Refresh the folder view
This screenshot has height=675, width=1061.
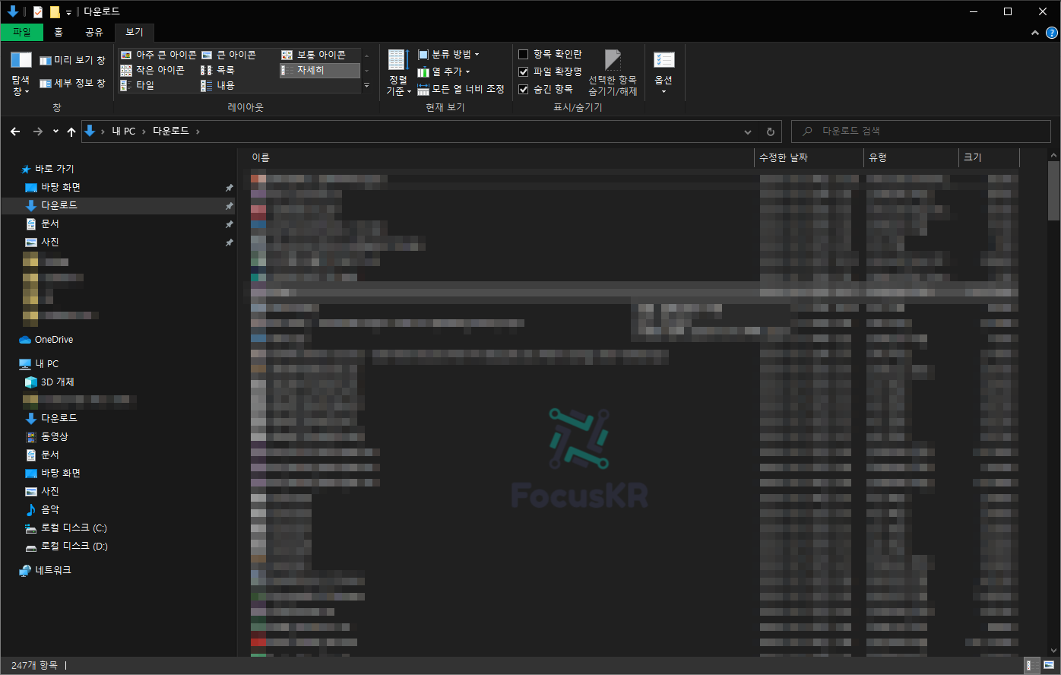(x=770, y=132)
